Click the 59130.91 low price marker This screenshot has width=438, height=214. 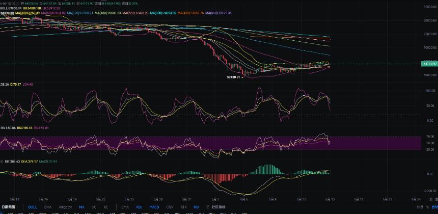[234, 77]
